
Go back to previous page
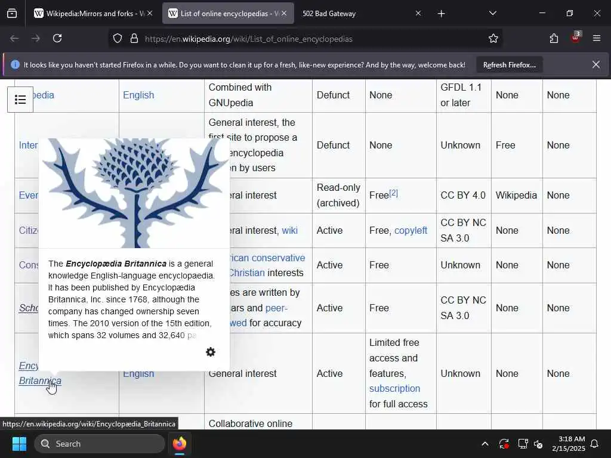tap(14, 39)
